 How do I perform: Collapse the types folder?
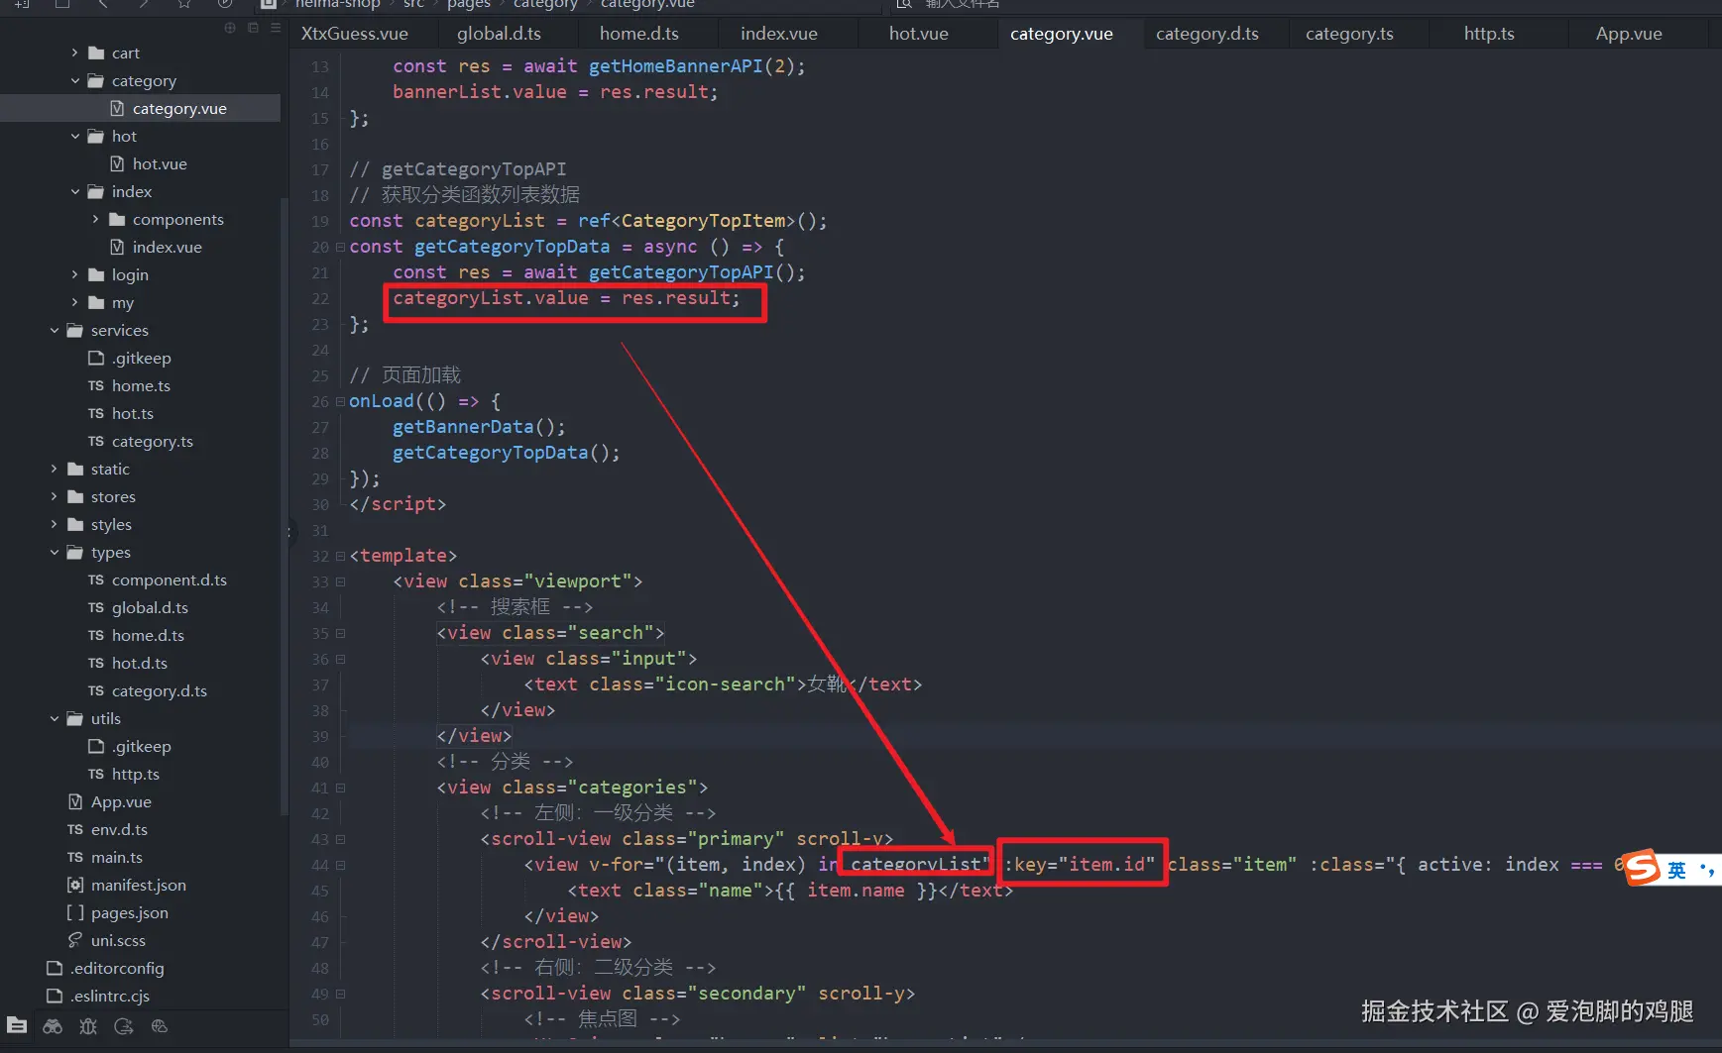point(54,552)
